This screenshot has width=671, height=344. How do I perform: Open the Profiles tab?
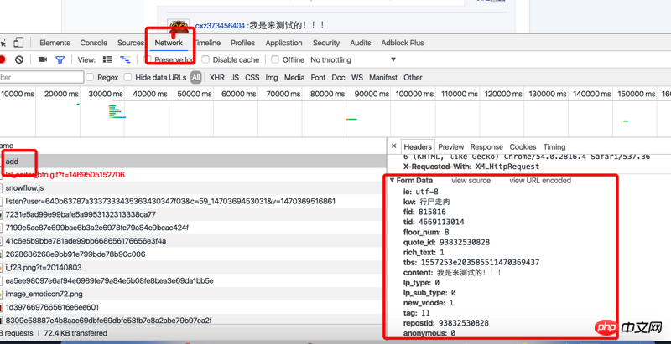pyautogui.click(x=242, y=43)
